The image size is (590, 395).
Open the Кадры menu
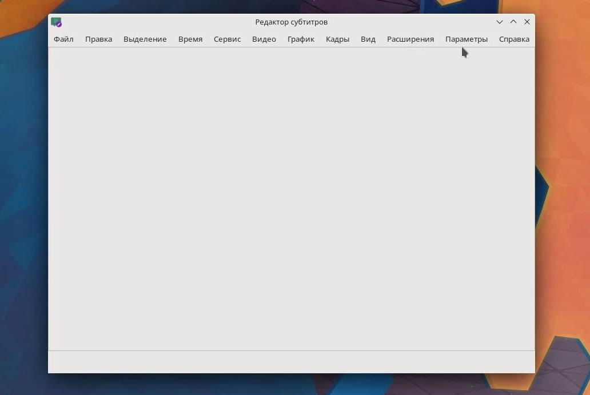tap(337, 39)
